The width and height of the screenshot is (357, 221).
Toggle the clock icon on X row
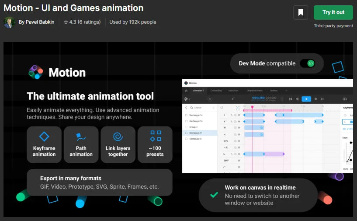coord(235,115)
